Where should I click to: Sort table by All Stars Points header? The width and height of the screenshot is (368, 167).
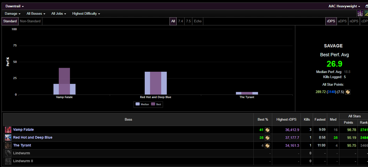(x=348, y=123)
